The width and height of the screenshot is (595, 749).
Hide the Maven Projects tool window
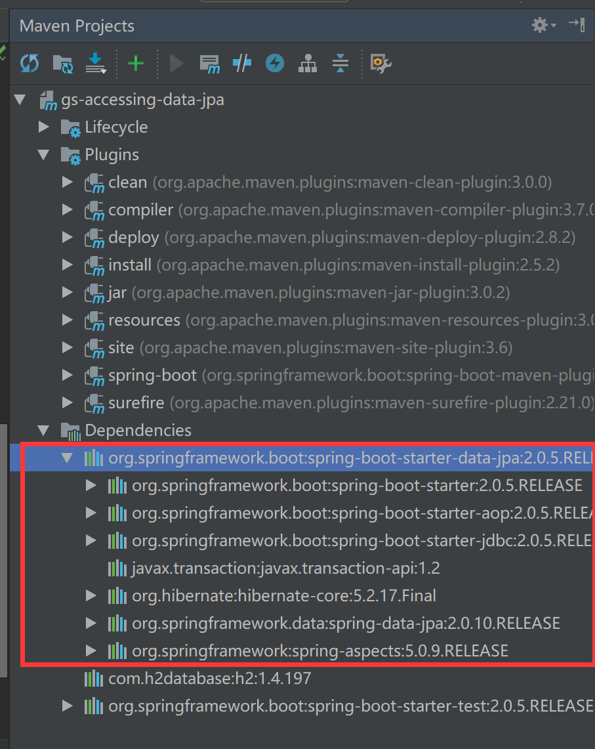pyautogui.click(x=577, y=24)
